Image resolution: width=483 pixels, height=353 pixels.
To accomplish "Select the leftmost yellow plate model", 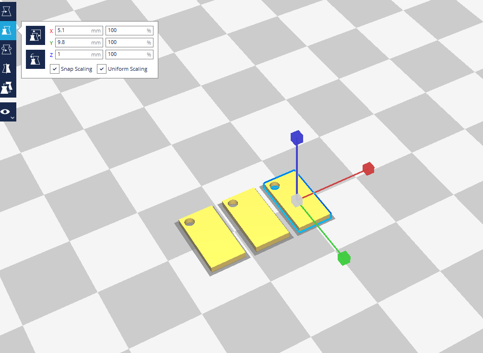I will (x=212, y=239).
